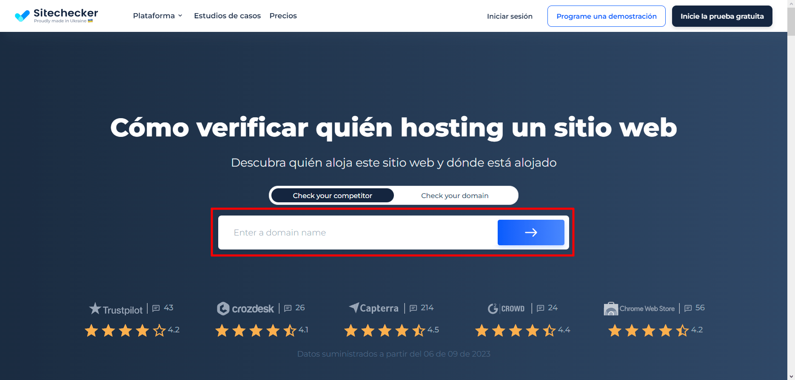Click heading 'Cómo verificar quién hosting un sitio web'
Image resolution: width=795 pixels, height=380 pixels.
click(x=393, y=128)
